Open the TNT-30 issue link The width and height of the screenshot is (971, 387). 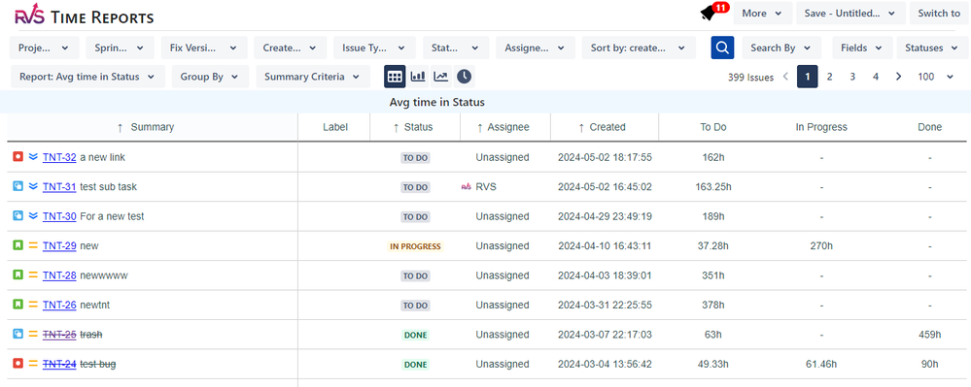59,216
